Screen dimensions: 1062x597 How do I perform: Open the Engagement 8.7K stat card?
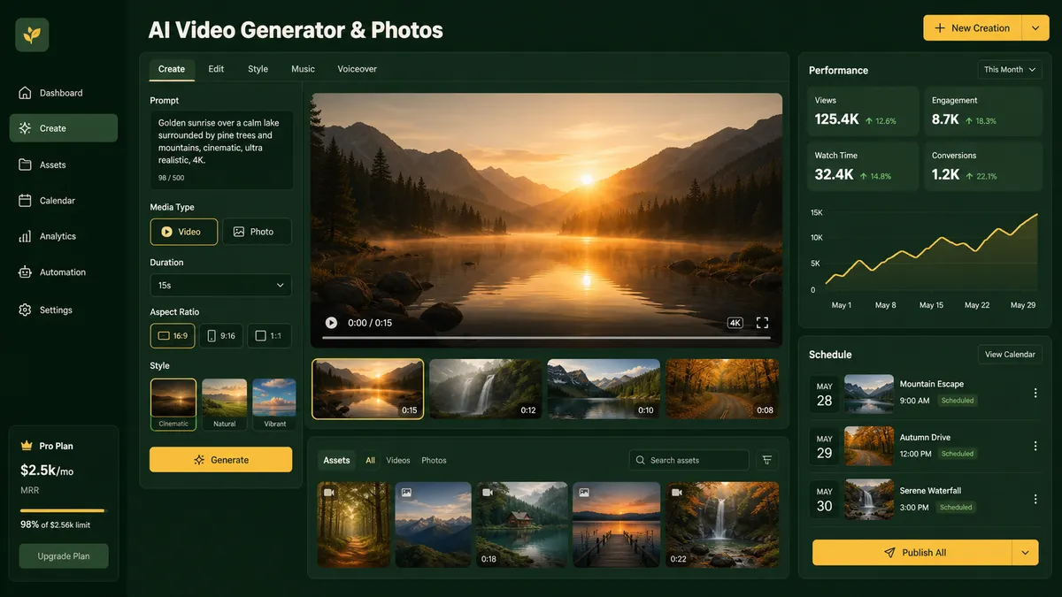[x=983, y=111]
